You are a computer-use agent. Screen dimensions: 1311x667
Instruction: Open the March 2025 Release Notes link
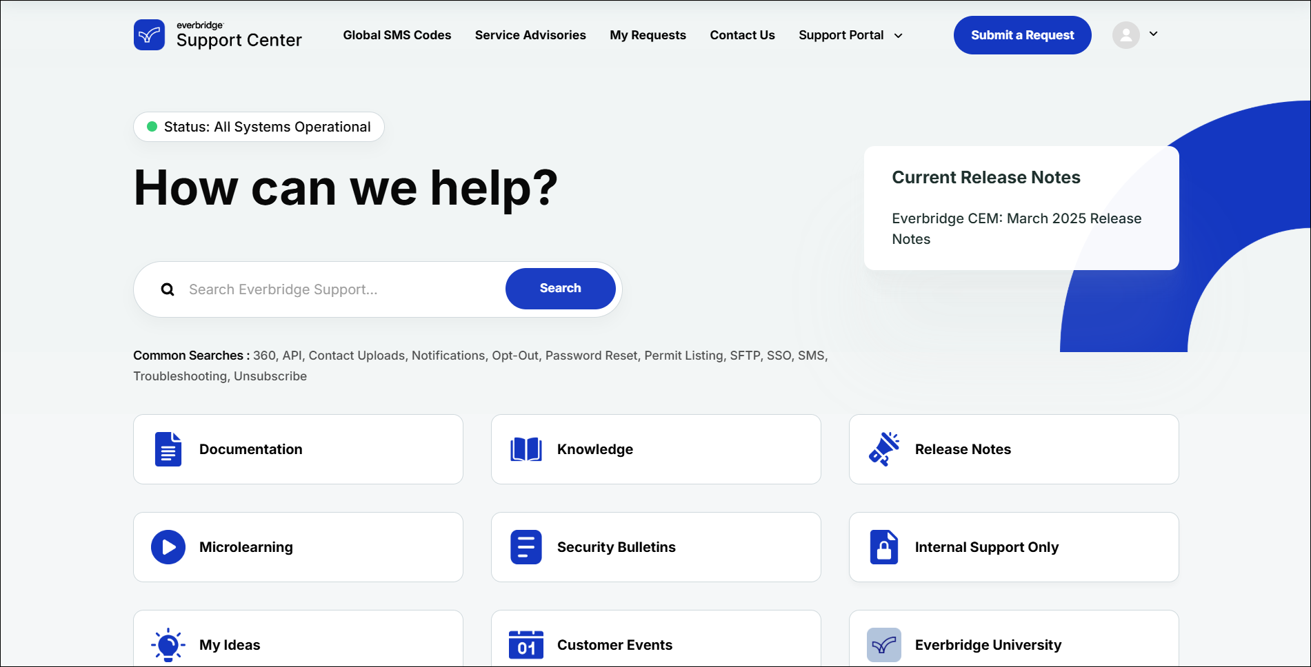(x=1016, y=229)
